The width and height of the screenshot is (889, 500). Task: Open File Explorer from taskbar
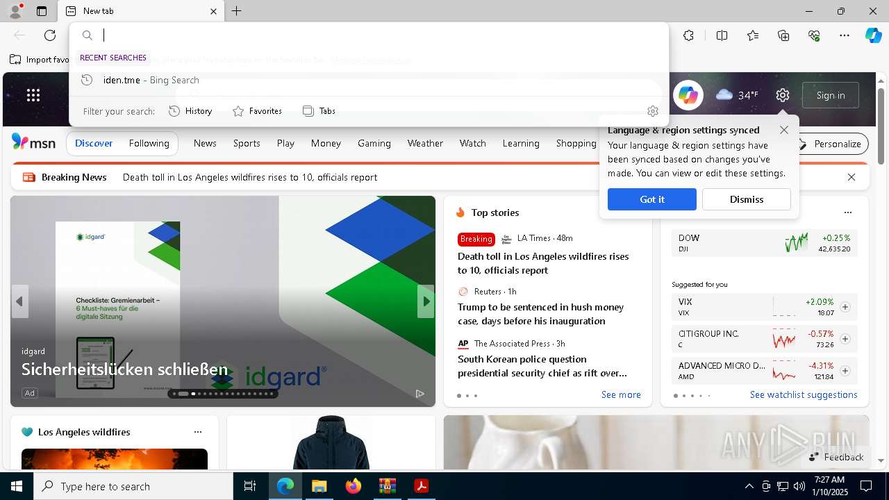[x=319, y=486]
